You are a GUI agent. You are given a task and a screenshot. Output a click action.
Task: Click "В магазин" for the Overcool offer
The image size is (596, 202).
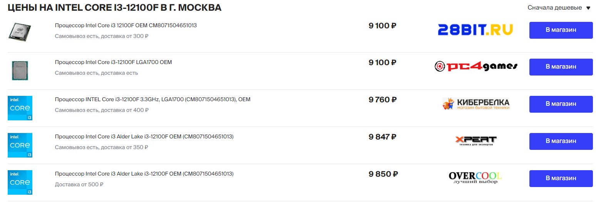pyautogui.click(x=561, y=179)
